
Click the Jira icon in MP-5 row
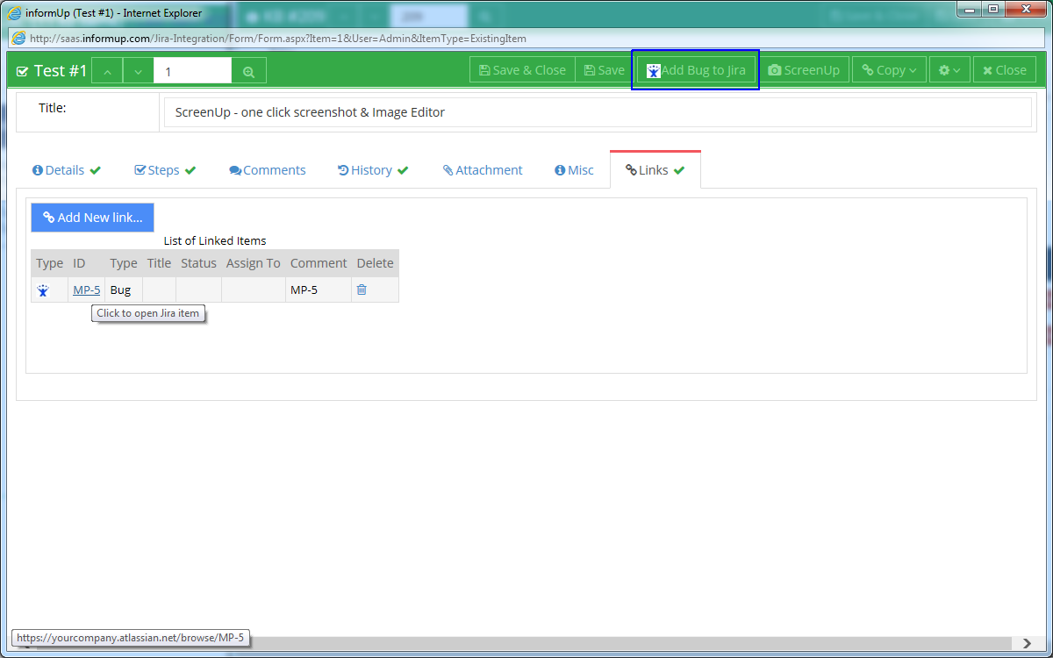pos(43,290)
